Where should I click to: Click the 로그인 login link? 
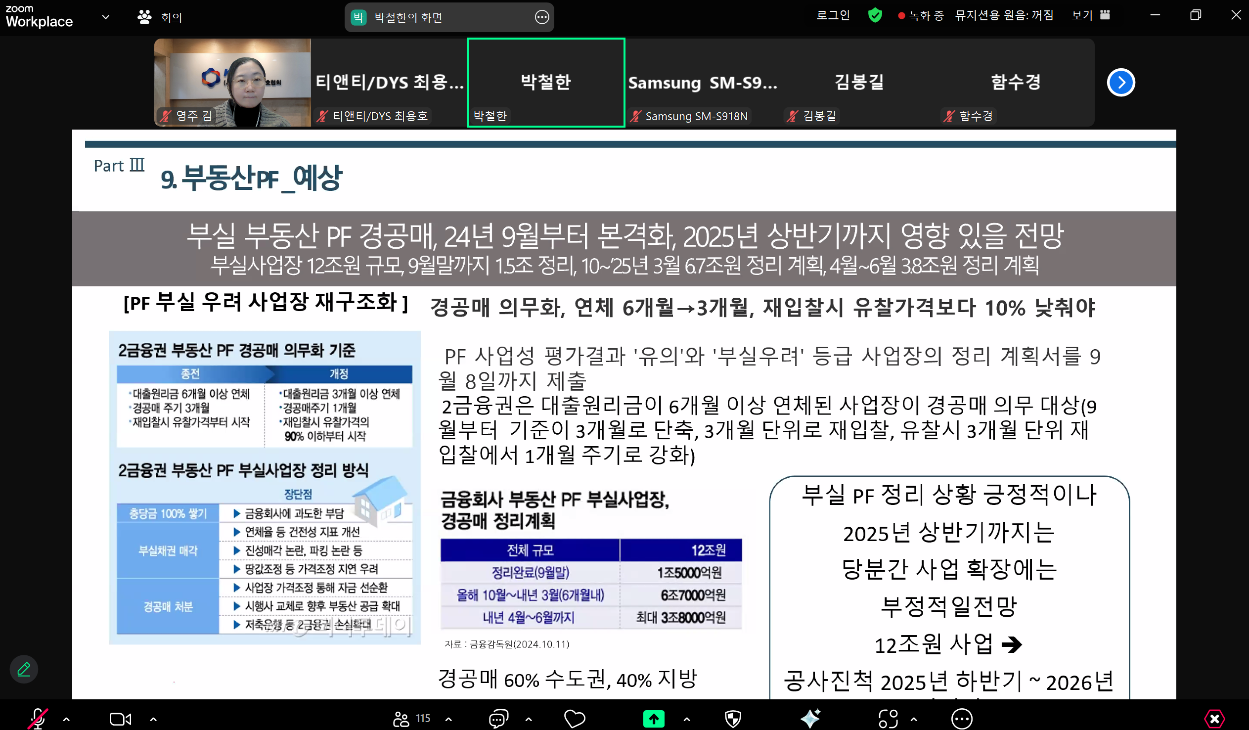833,15
